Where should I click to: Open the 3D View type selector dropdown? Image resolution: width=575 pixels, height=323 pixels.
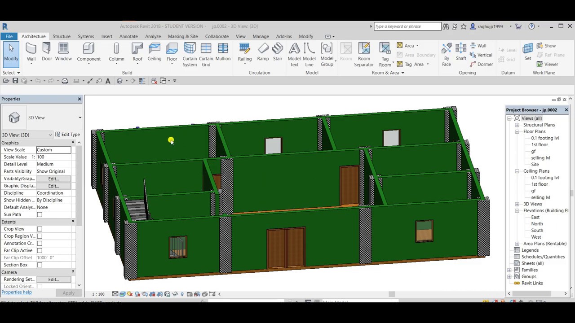click(80, 118)
